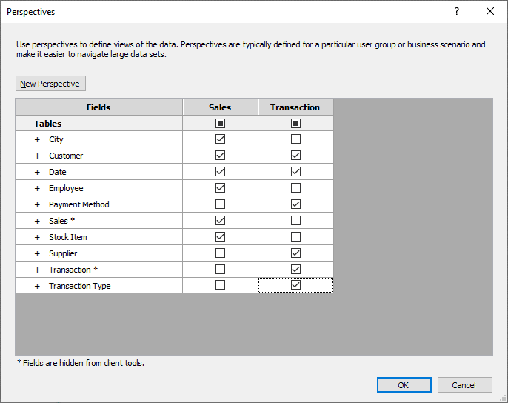Toggle all Tables for Sales perspective

220,124
